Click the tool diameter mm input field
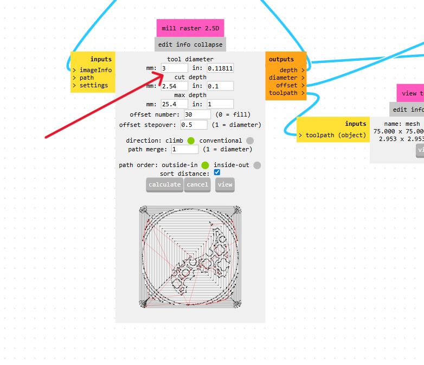424x365 pixels. click(x=175, y=68)
